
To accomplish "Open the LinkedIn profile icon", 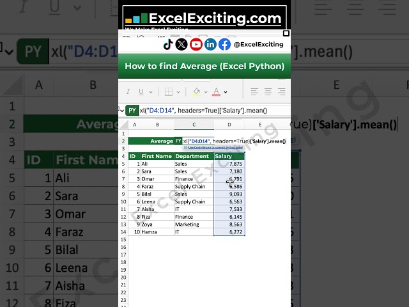I will (x=210, y=44).
